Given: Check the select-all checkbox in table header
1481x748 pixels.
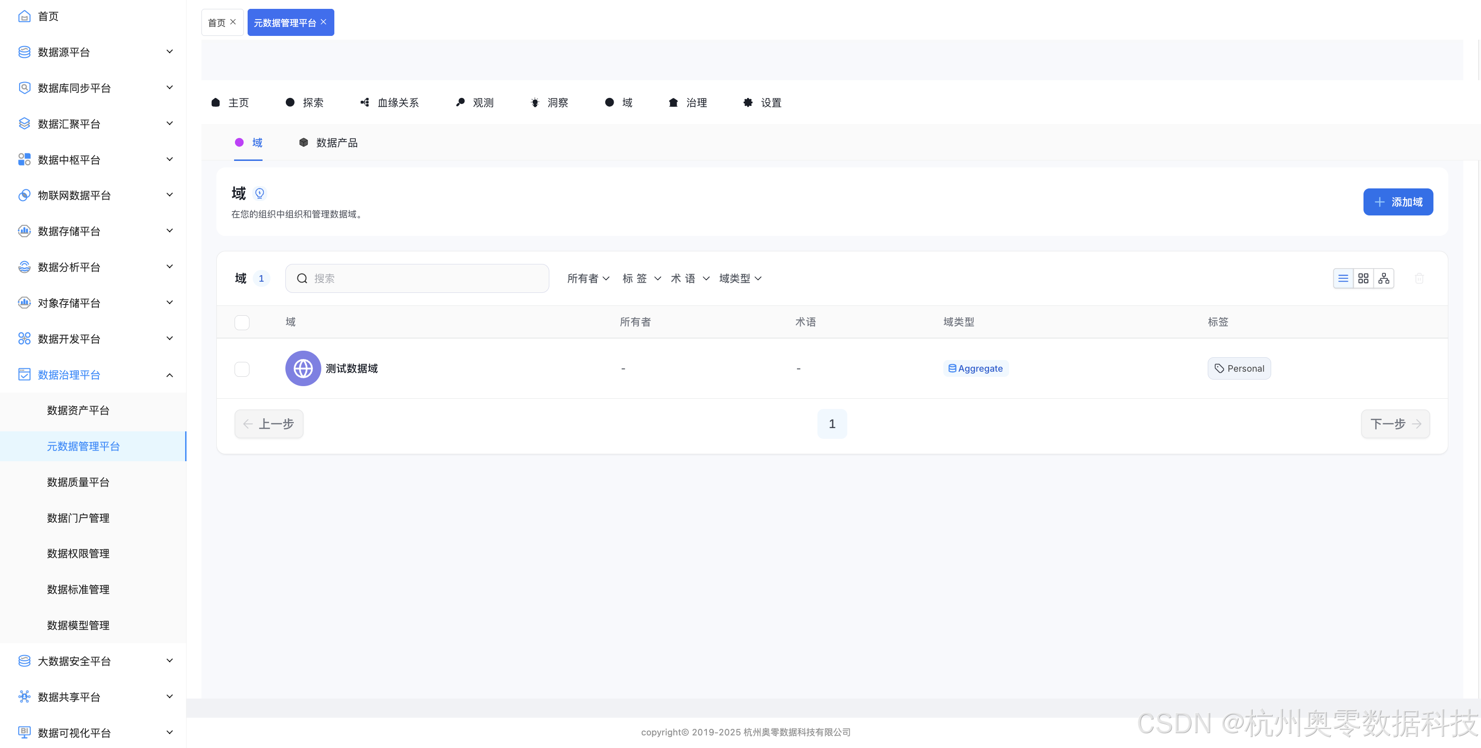Looking at the screenshot, I should click(x=242, y=323).
